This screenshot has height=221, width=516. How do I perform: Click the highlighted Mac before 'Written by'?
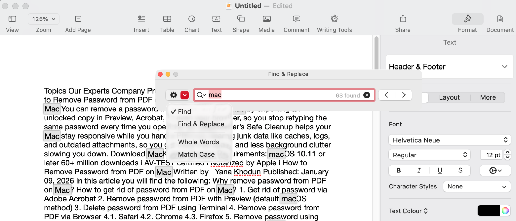click(164, 172)
